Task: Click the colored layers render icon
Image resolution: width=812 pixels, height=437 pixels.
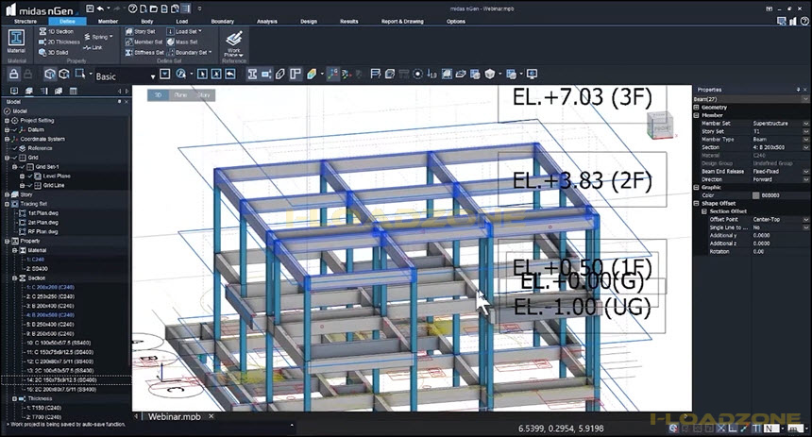Action: [312, 74]
